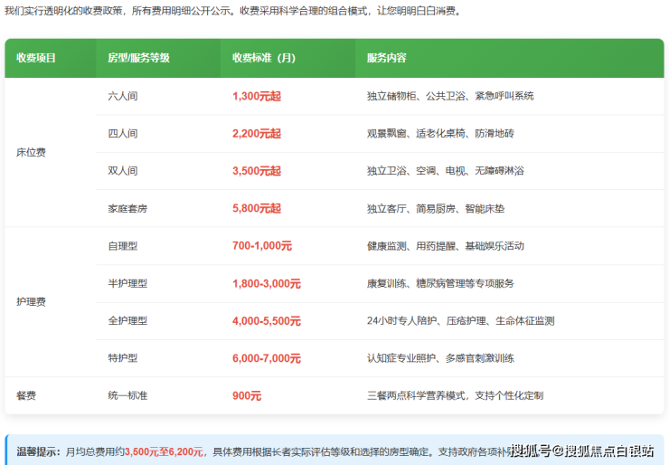Select the 护理费 category cell
This screenshot has width=669, height=465.
point(31,302)
